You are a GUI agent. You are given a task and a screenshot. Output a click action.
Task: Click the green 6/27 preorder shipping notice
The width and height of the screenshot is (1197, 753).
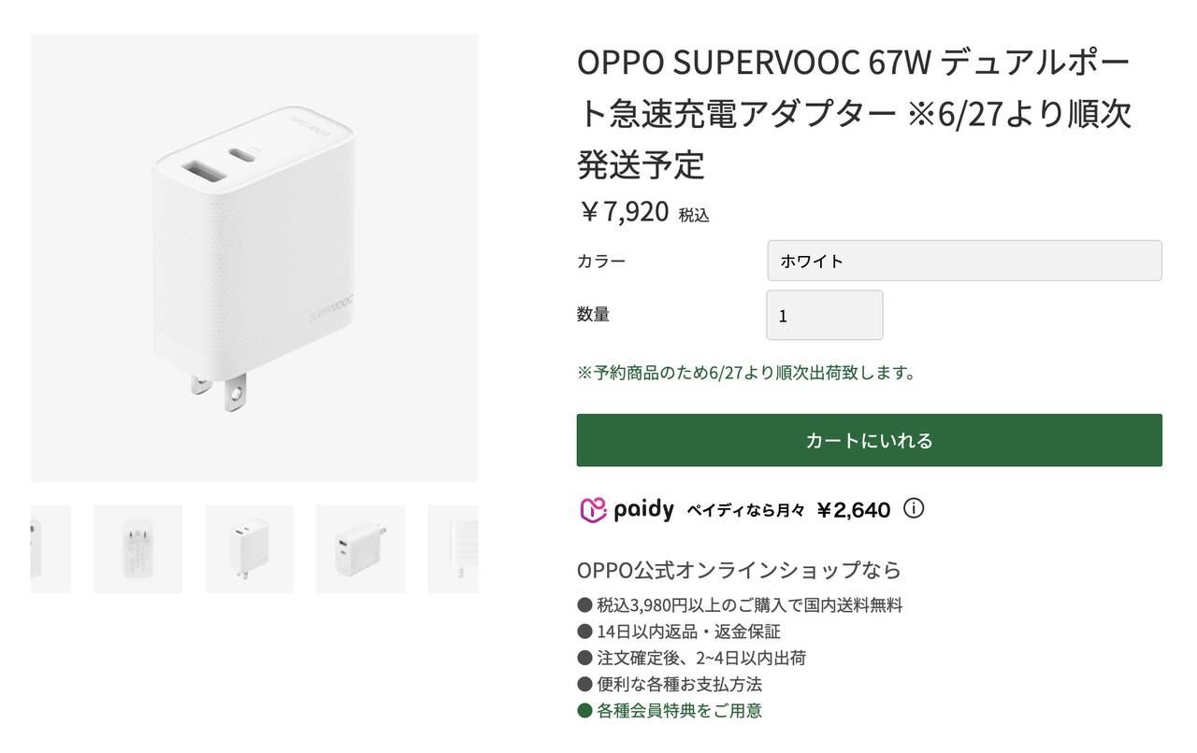[746, 373]
